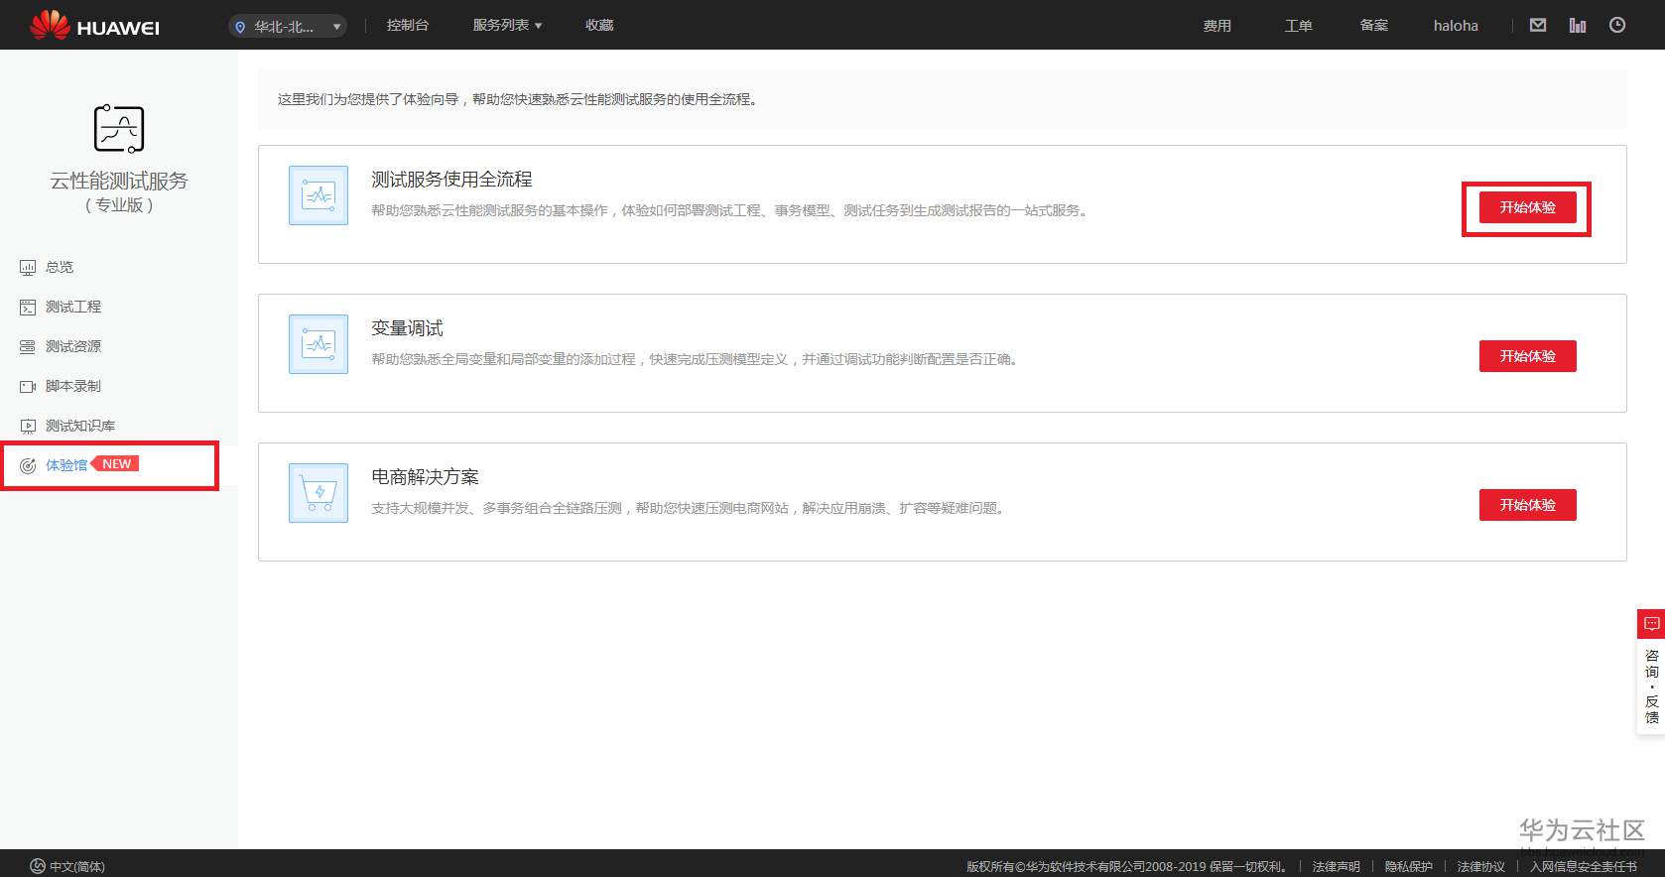Viewport: 1665px width, 877px height.
Task: Click the bar chart monitoring icon
Action: coord(1578,26)
